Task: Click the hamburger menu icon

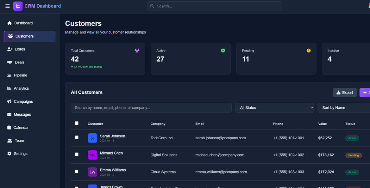Action: 8,6
